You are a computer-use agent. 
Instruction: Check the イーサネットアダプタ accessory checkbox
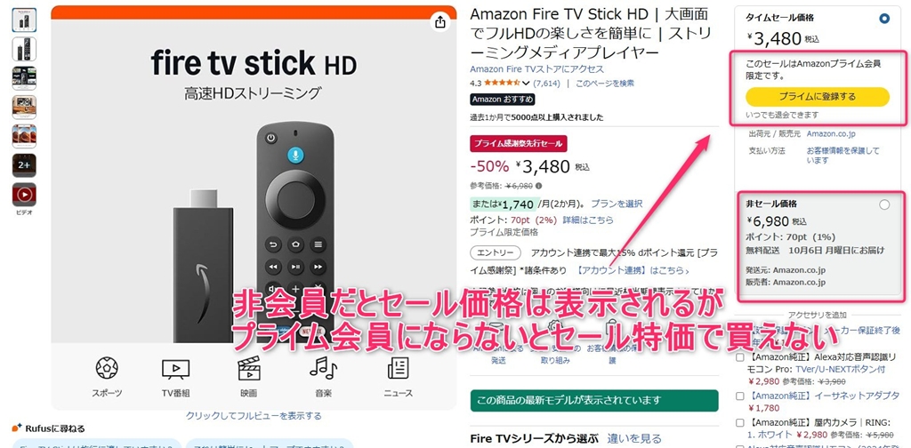tap(739, 396)
